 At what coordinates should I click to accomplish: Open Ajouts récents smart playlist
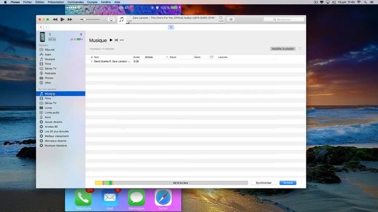pyautogui.click(x=53, y=122)
